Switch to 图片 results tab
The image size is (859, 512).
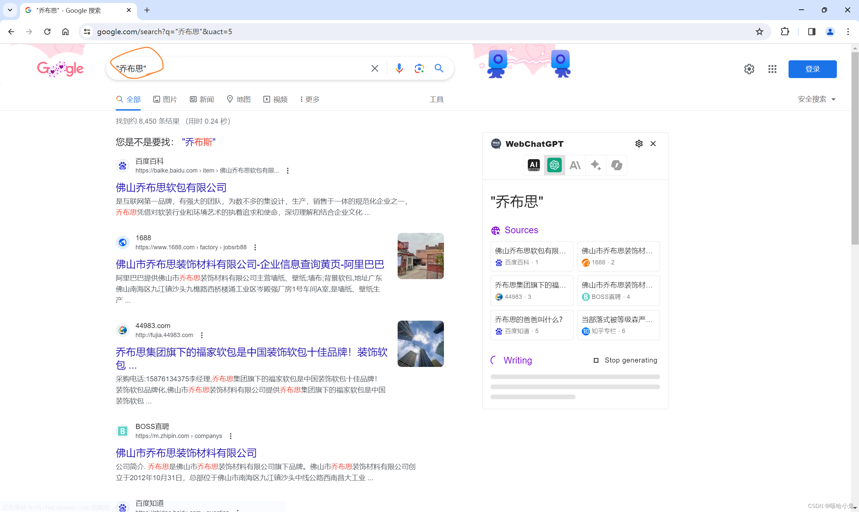(x=165, y=100)
